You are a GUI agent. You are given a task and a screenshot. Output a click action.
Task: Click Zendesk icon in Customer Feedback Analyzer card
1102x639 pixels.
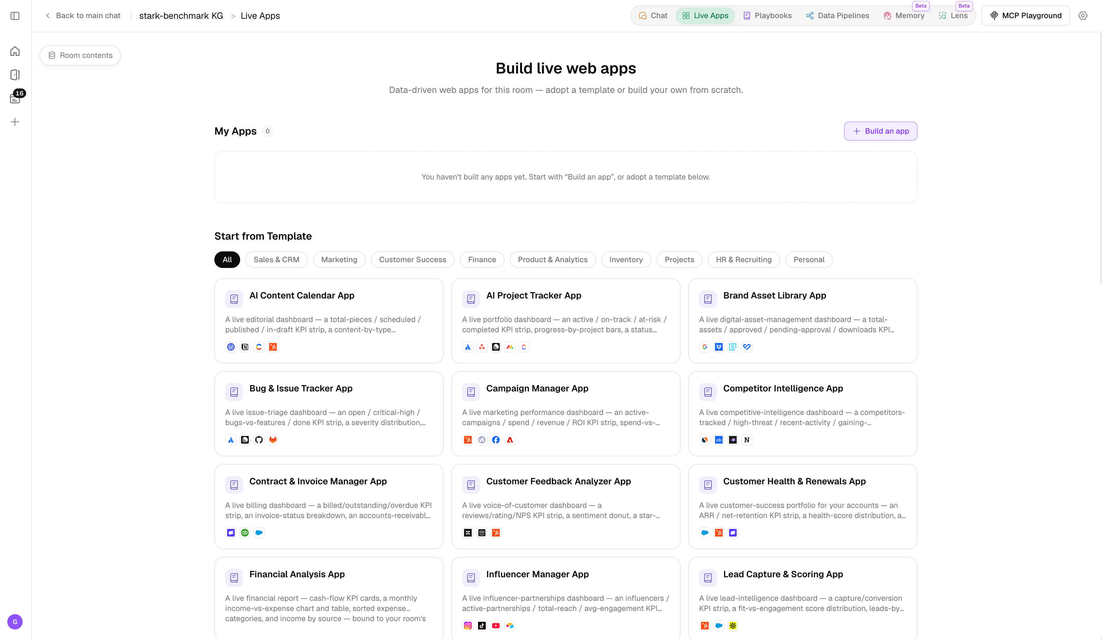pyautogui.click(x=468, y=532)
